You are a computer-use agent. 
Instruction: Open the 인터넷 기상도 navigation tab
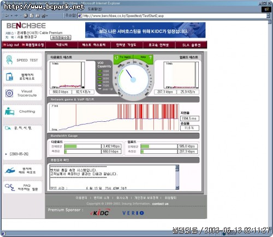tap(126, 45)
